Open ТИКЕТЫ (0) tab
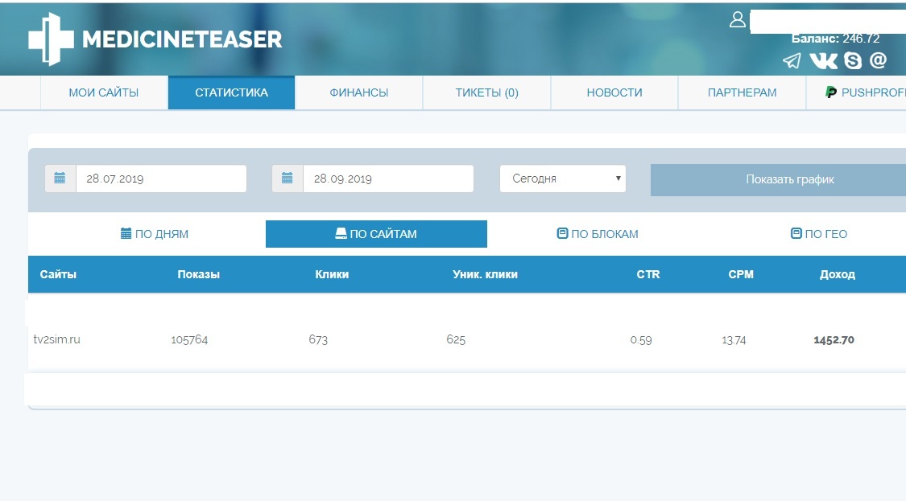The image size is (906, 501). (x=487, y=92)
